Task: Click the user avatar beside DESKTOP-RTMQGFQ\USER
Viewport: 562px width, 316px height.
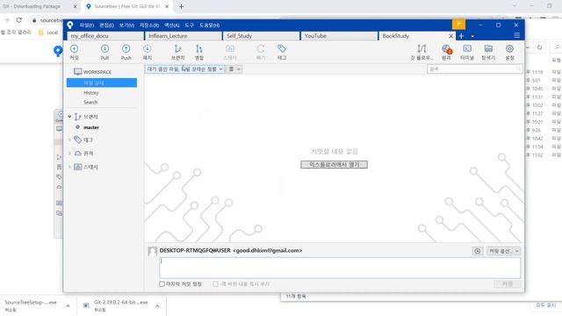Action: tap(152, 251)
